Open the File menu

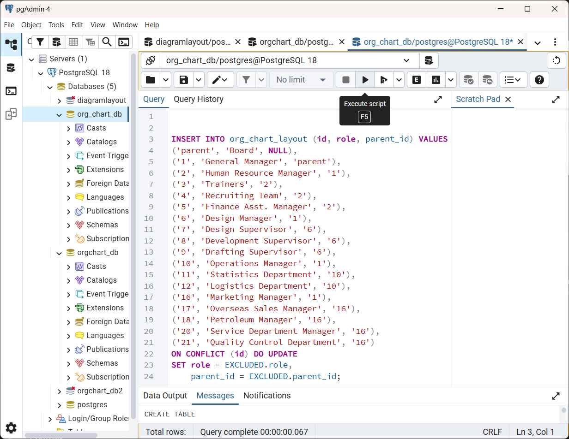pos(9,25)
